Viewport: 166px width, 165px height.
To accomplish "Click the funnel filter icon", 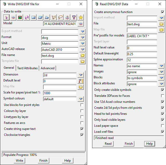I will (x=74, y=17).
